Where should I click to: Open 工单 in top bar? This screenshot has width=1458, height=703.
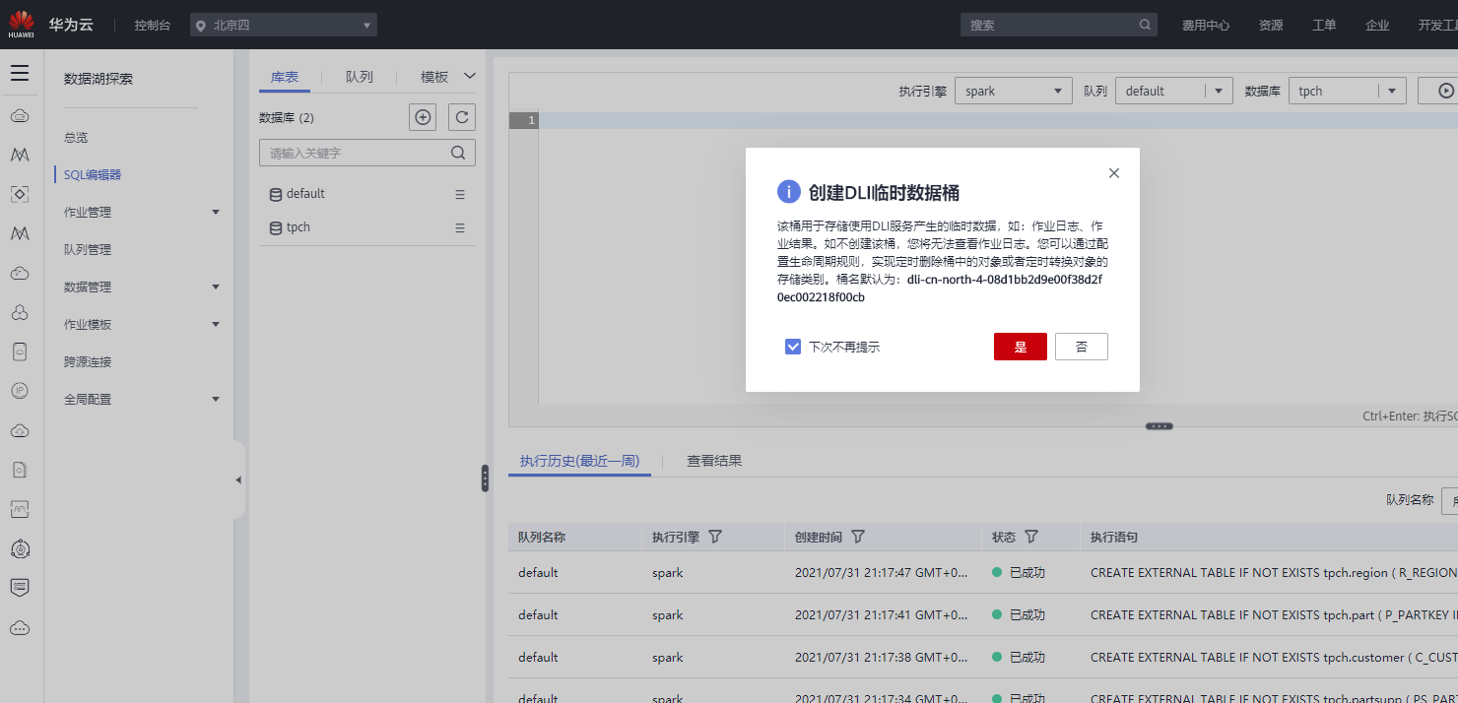[x=1324, y=26]
